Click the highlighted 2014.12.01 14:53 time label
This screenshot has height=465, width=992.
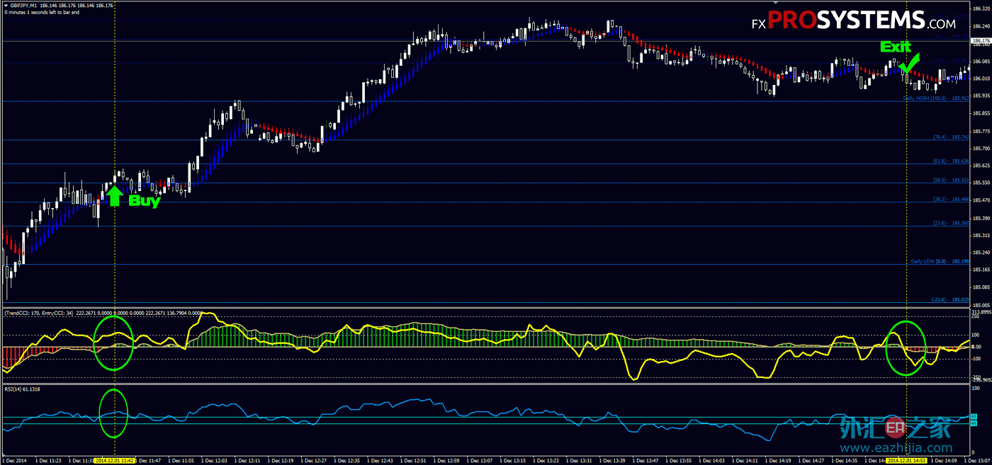908,460
